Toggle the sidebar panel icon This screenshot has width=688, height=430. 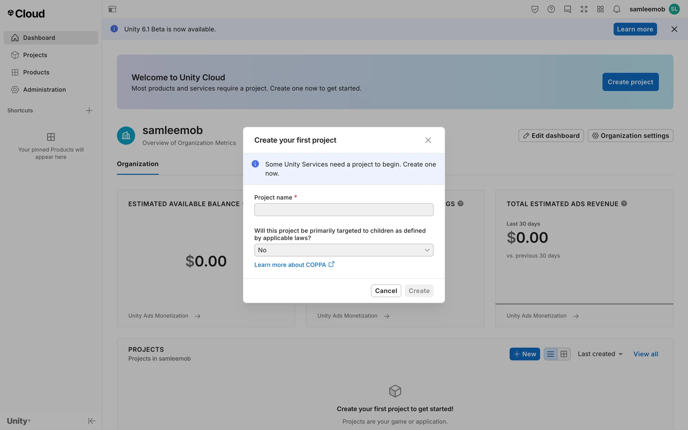[112, 9]
